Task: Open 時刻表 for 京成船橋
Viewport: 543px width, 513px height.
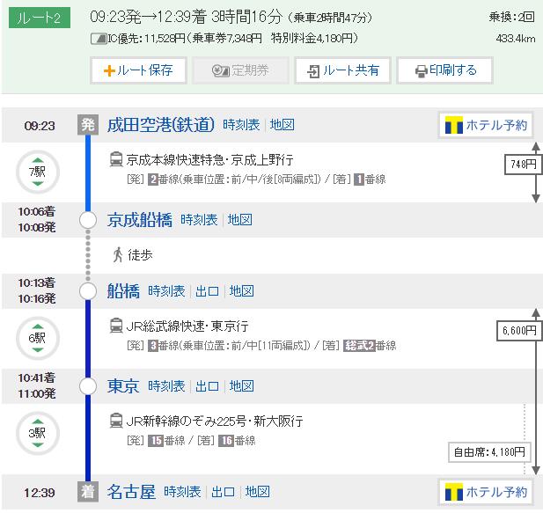Action: (x=199, y=220)
